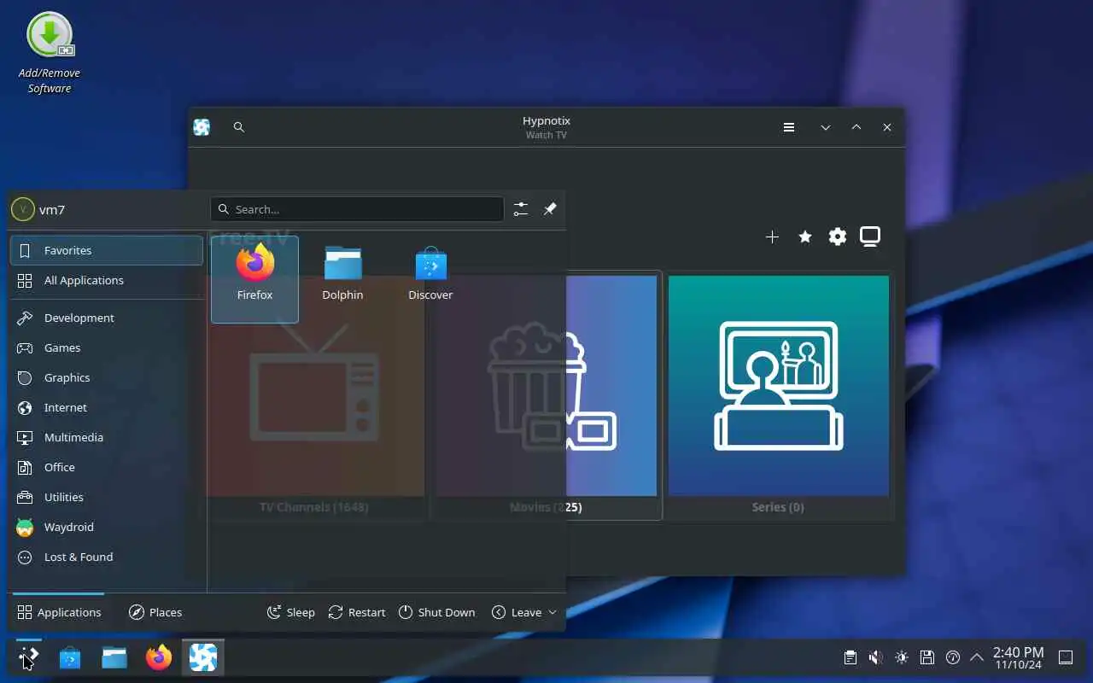Open Firefox from the taskbar
1093x683 pixels.
pos(159,657)
